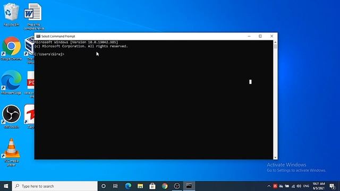The image size is (340, 191).
Task: Select the Word document desktop icon
Action: 34,16
